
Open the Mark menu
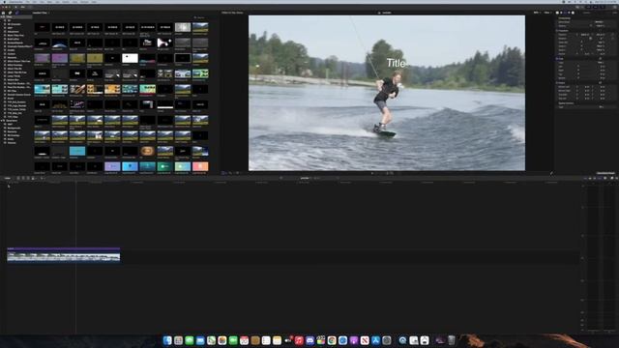(x=49, y=2)
